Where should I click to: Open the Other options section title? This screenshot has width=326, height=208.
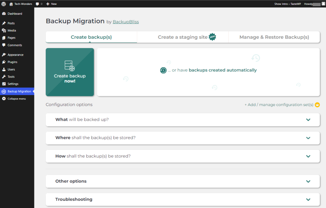(71, 181)
